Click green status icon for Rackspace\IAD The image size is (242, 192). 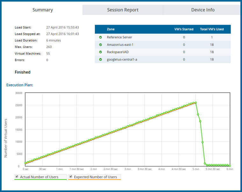click(x=100, y=52)
